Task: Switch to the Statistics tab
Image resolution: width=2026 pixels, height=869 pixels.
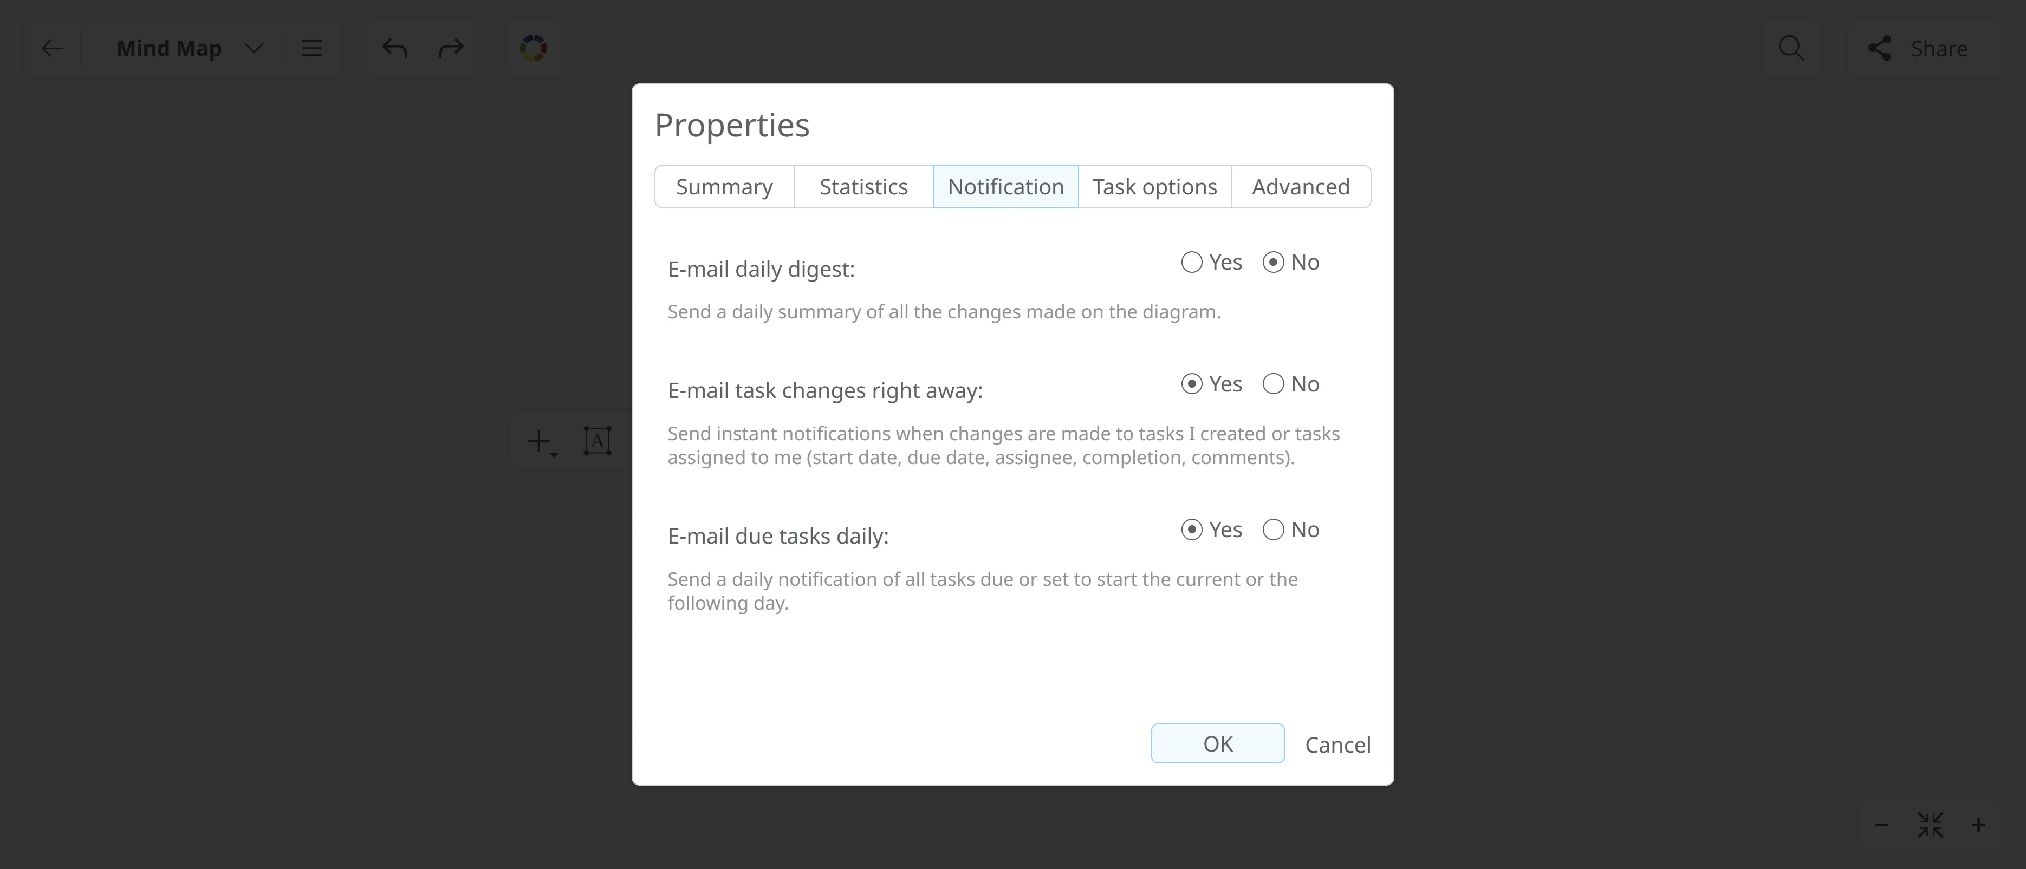Action: [863, 187]
